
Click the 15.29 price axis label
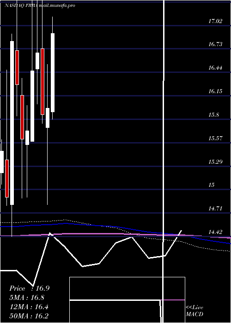coord(215,161)
